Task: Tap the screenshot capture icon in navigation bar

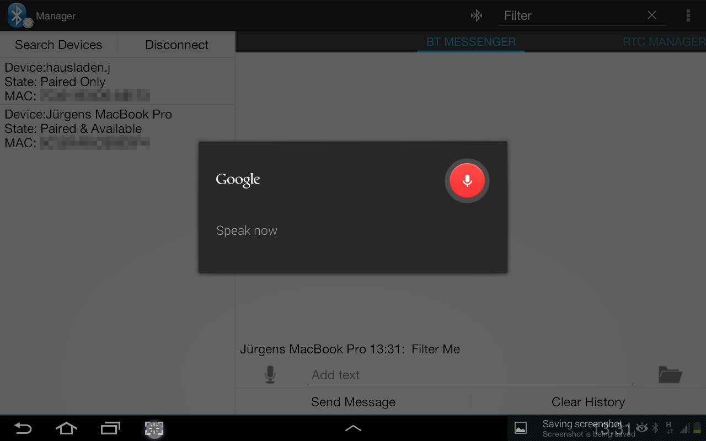Action: (154, 429)
